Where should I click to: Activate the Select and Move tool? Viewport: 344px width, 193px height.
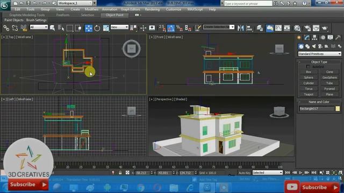(x=88, y=28)
